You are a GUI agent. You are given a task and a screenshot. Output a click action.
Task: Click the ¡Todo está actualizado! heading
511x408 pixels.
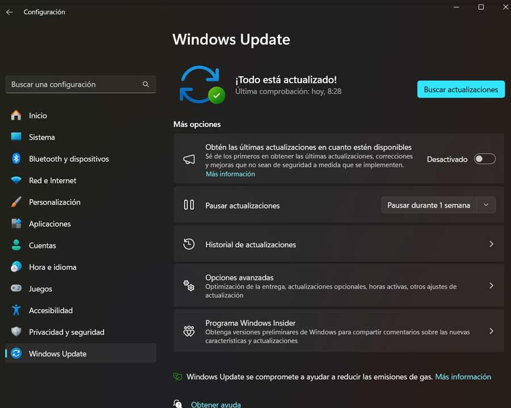(x=286, y=79)
